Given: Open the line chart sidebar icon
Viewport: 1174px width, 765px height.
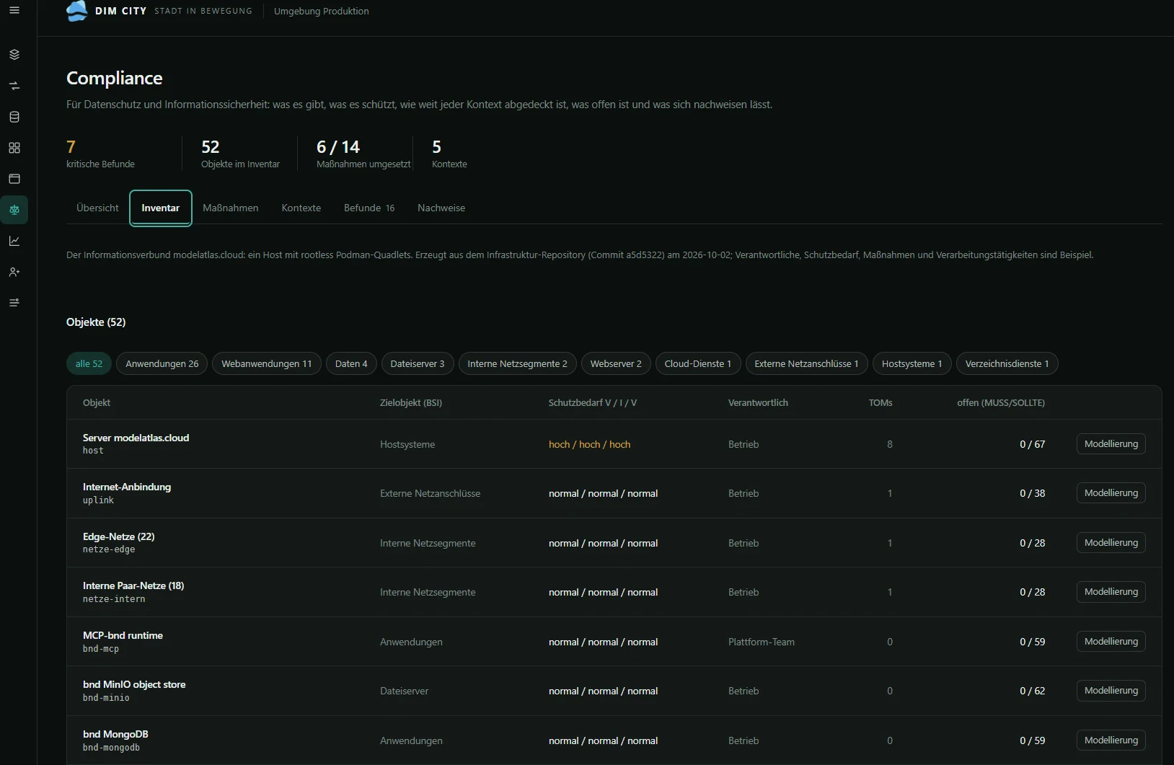Looking at the screenshot, I should click(14, 241).
